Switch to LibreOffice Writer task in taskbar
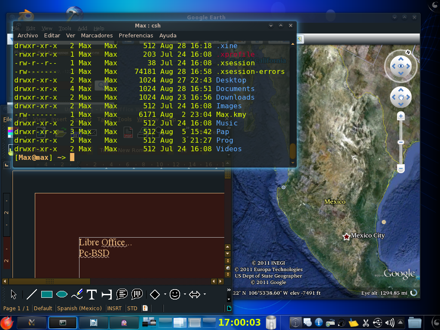Image resolution: width=440 pixels, height=330 pixels. (x=93, y=323)
